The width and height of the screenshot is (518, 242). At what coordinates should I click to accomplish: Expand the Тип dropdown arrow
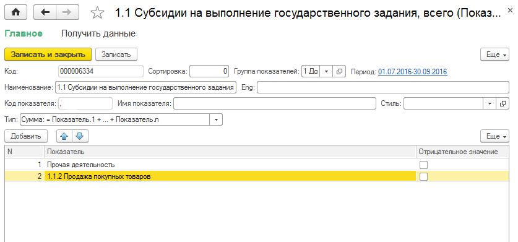(x=217, y=119)
